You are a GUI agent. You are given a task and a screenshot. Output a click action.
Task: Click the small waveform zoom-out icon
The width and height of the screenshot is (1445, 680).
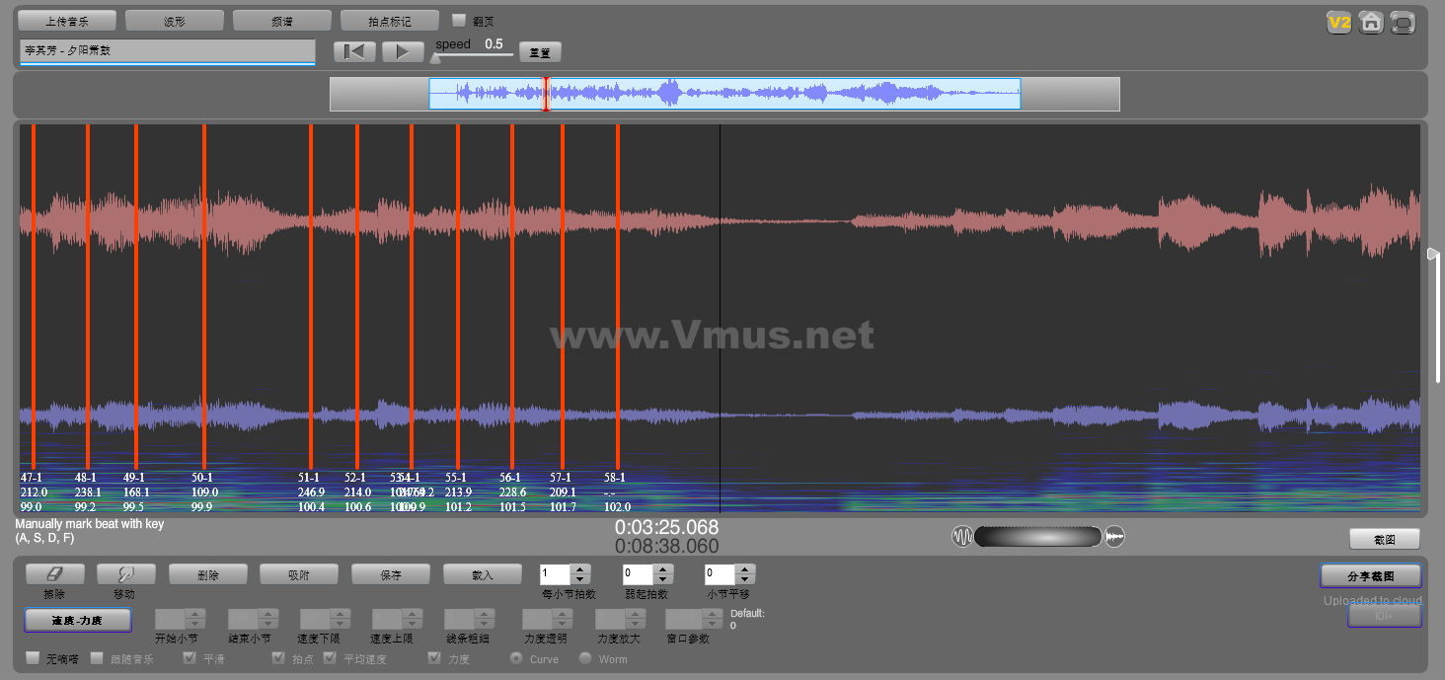coord(961,537)
